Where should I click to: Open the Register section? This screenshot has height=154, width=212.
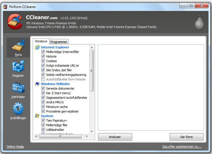(x=18, y=69)
